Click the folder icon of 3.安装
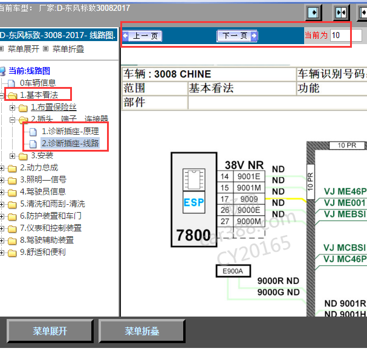The image size is (367, 351). tap(23, 156)
